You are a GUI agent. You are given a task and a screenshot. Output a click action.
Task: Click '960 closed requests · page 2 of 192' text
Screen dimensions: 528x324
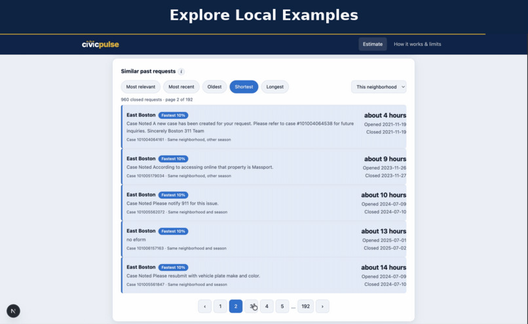tap(157, 99)
